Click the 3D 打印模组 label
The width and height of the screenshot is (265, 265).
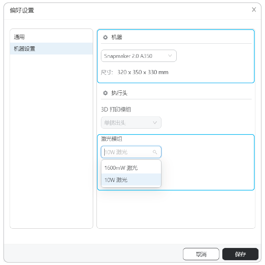(x=116, y=109)
